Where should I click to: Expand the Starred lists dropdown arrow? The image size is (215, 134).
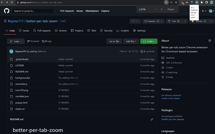(x=211, y=21)
